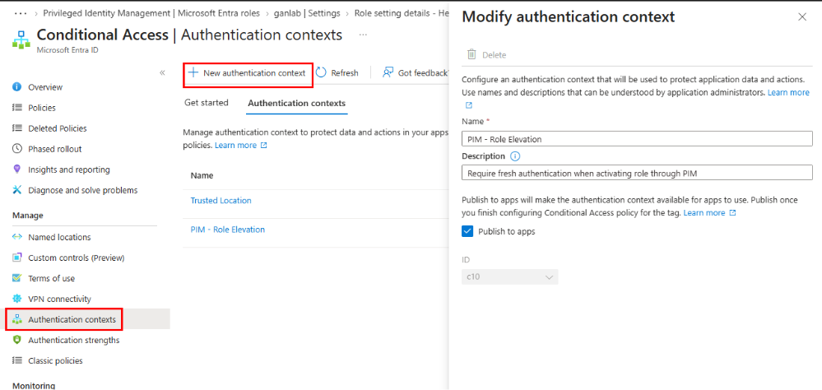
Task: Navigate to Privileged Identity Management breadcrumb
Action: coord(151,13)
